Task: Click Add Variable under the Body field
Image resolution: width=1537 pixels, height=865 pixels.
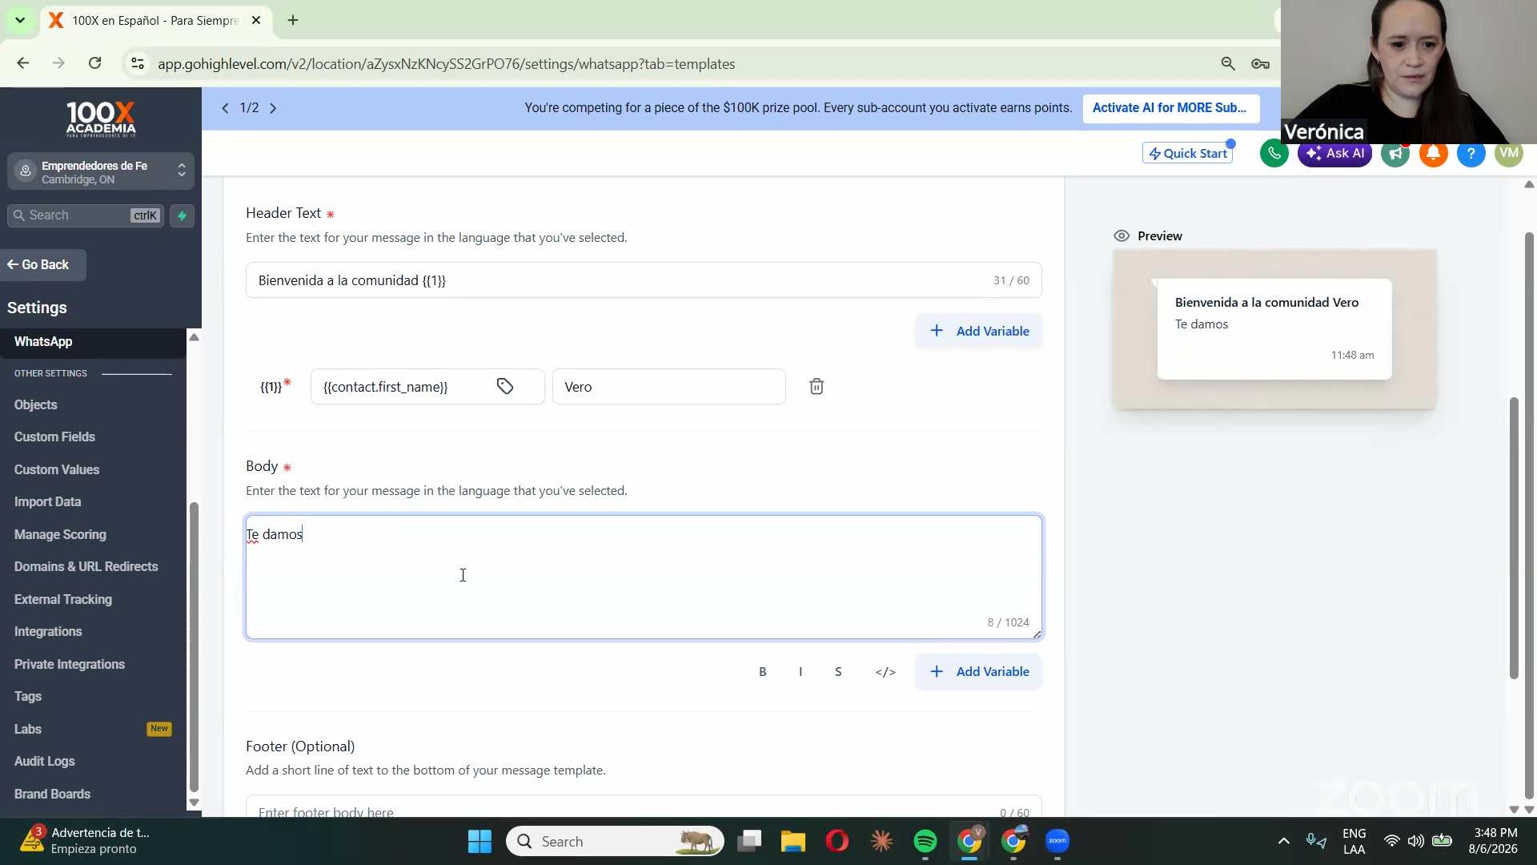Action: coord(979,672)
